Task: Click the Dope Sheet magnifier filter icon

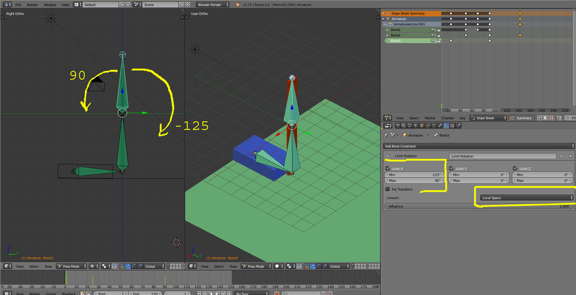Action: point(559,118)
